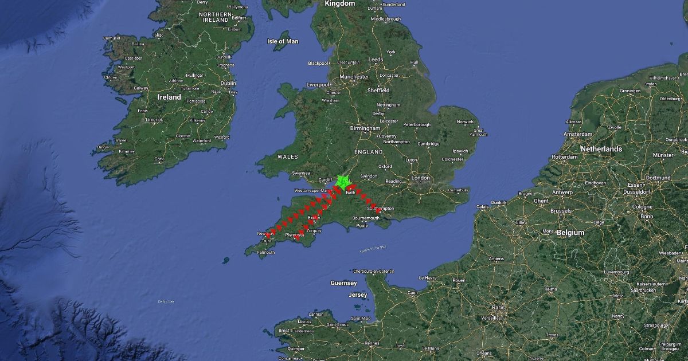
Task: Select the London city label
Action: (420, 178)
